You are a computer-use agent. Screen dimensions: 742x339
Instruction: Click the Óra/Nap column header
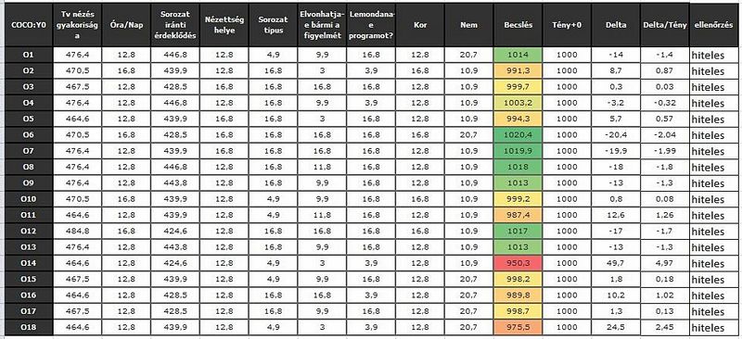tap(126, 25)
